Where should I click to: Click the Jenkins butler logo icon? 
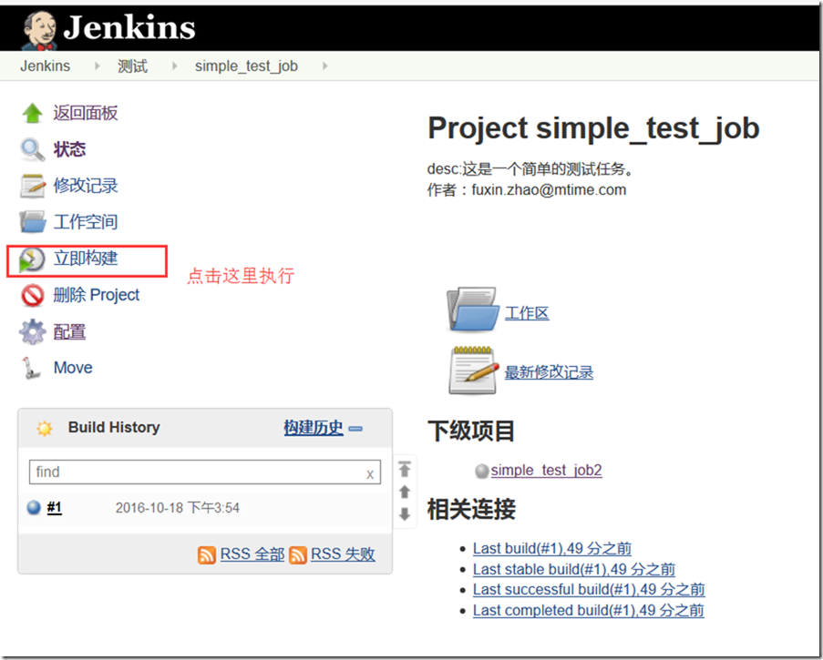pos(39,30)
